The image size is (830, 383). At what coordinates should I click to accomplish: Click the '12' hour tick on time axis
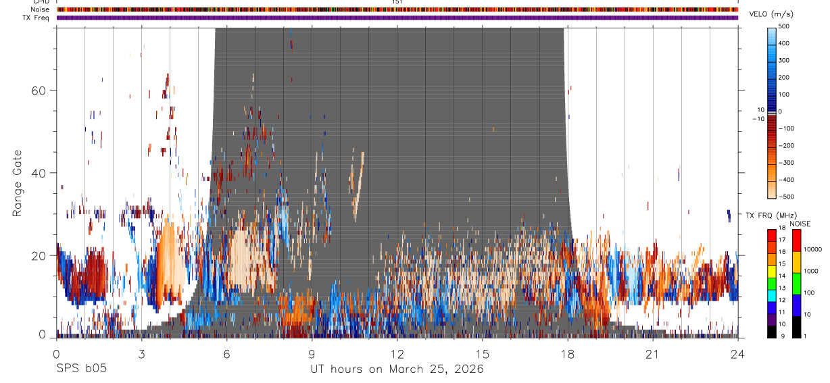[x=397, y=354]
